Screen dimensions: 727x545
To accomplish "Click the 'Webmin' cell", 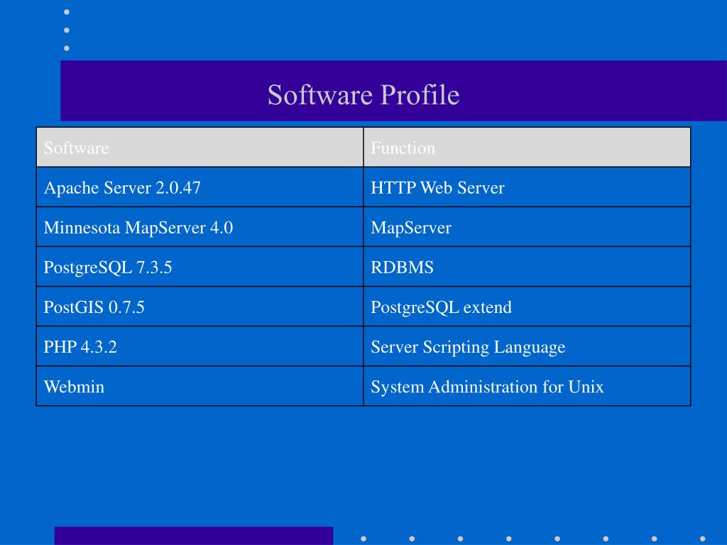I will point(199,386).
